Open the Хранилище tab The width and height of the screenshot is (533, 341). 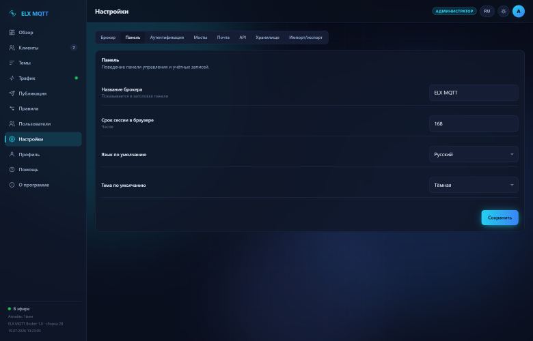(267, 38)
